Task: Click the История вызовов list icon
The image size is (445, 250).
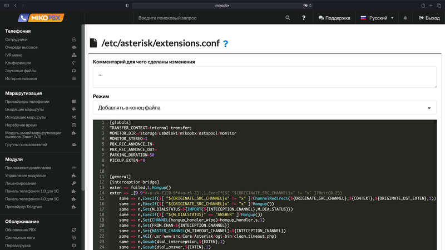Action: click(74, 78)
